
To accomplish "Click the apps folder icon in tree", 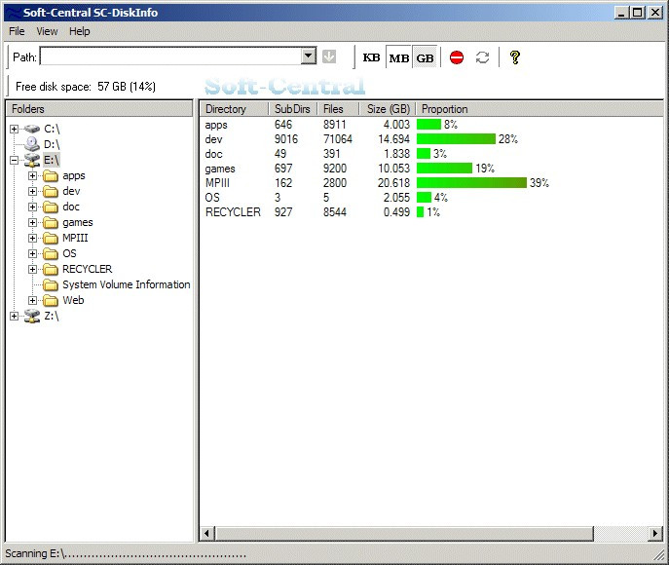I will pyautogui.click(x=51, y=175).
